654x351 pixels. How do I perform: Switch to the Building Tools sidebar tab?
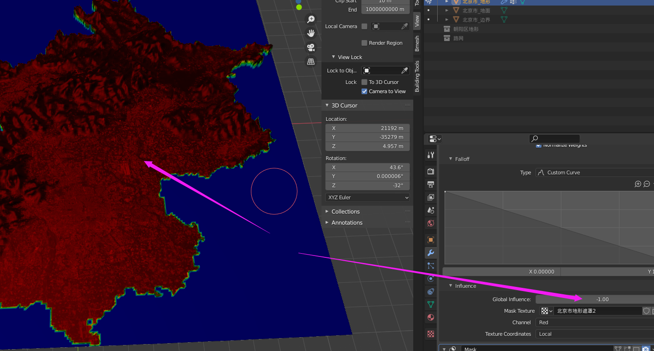(417, 76)
